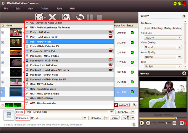Open the Save As dropdown arrow
The image size is (188, 133).
(x=133, y=112)
